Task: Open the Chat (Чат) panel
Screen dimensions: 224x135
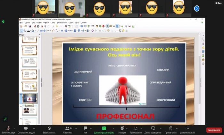Action: click(85, 128)
